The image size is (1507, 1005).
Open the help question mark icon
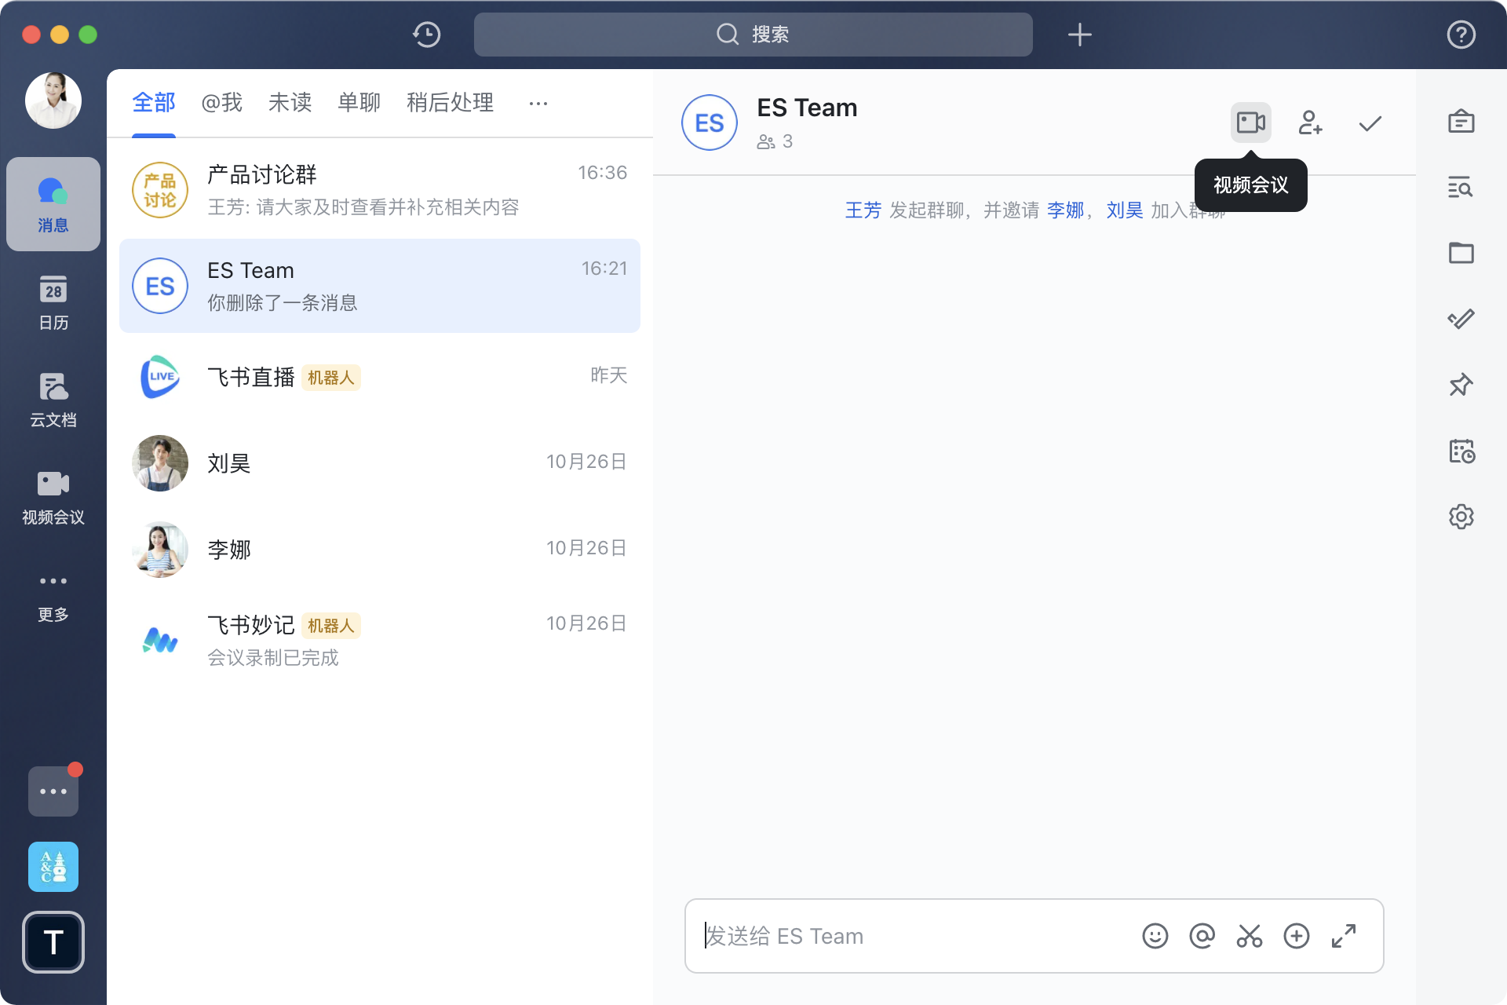click(x=1461, y=35)
